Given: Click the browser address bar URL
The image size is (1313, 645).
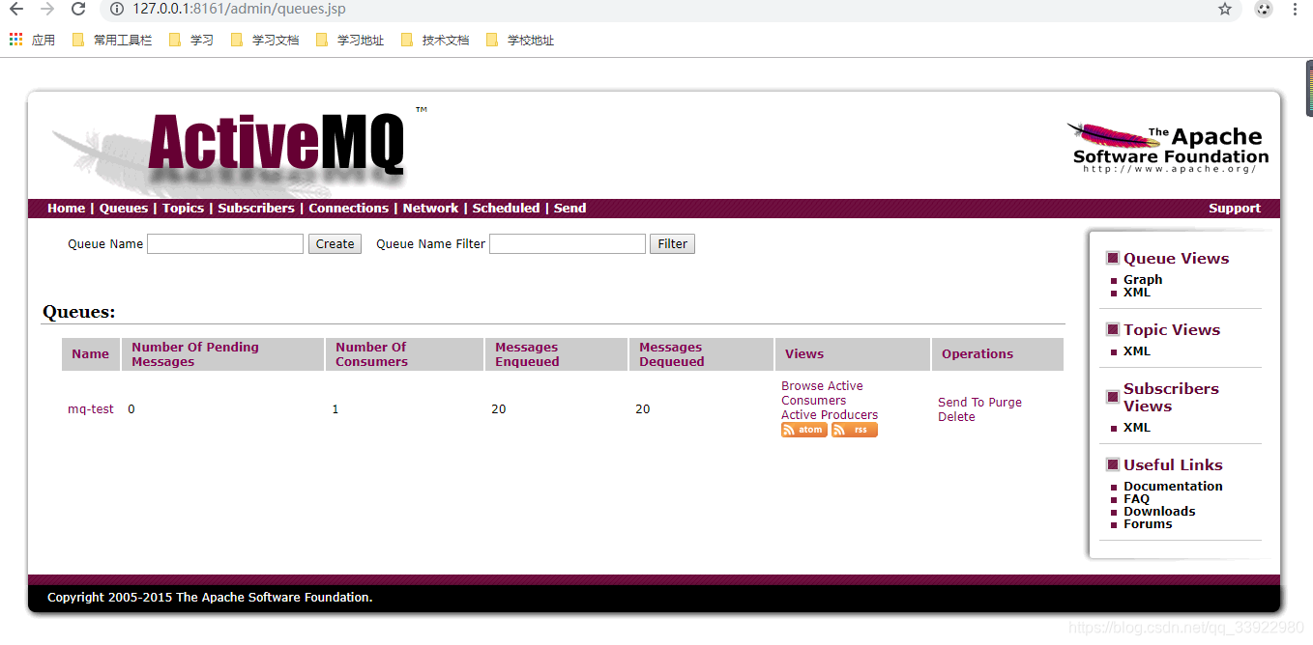Looking at the screenshot, I should point(239,10).
